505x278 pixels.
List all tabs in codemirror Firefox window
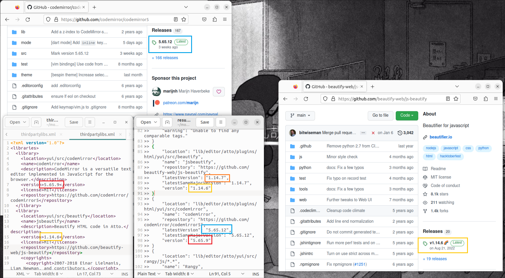tap(186, 7)
